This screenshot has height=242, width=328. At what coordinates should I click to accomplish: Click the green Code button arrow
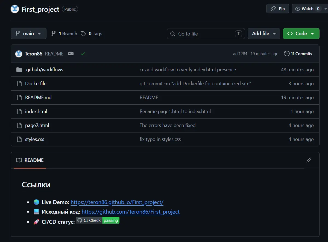coord(312,34)
